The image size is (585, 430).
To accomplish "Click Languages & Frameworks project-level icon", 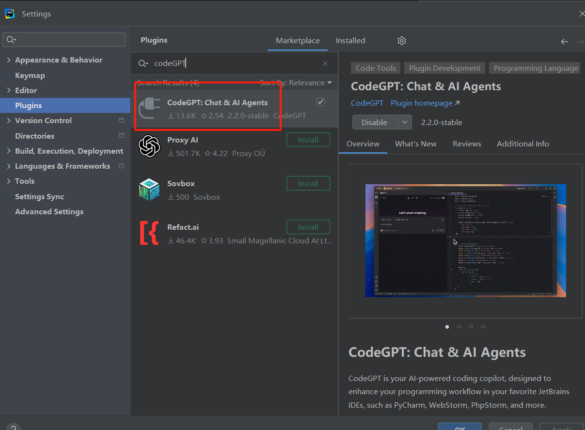I will (x=121, y=166).
